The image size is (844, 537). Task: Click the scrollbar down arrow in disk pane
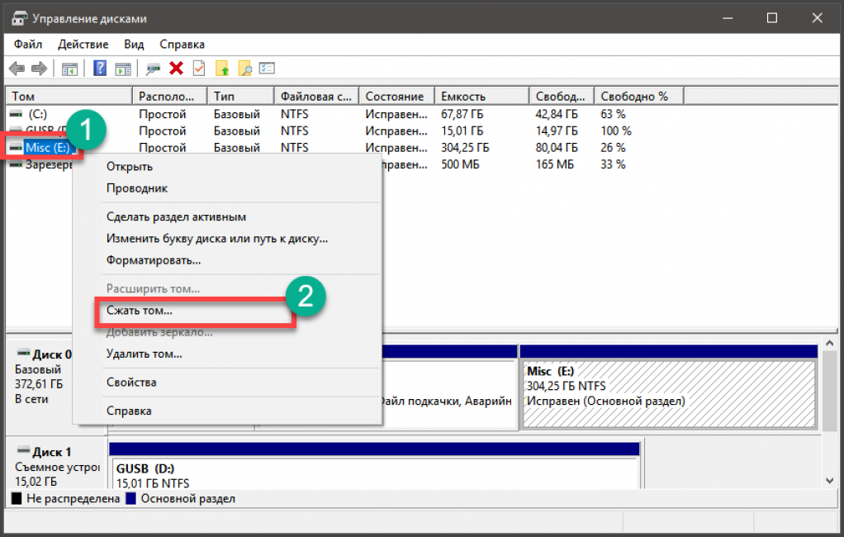tap(830, 480)
